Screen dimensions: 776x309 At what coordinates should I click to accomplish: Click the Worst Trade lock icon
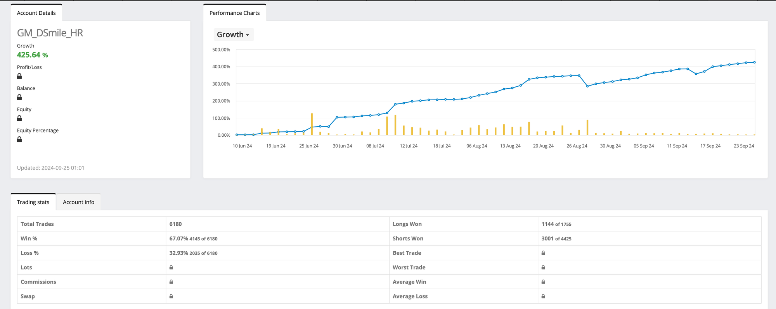click(543, 268)
